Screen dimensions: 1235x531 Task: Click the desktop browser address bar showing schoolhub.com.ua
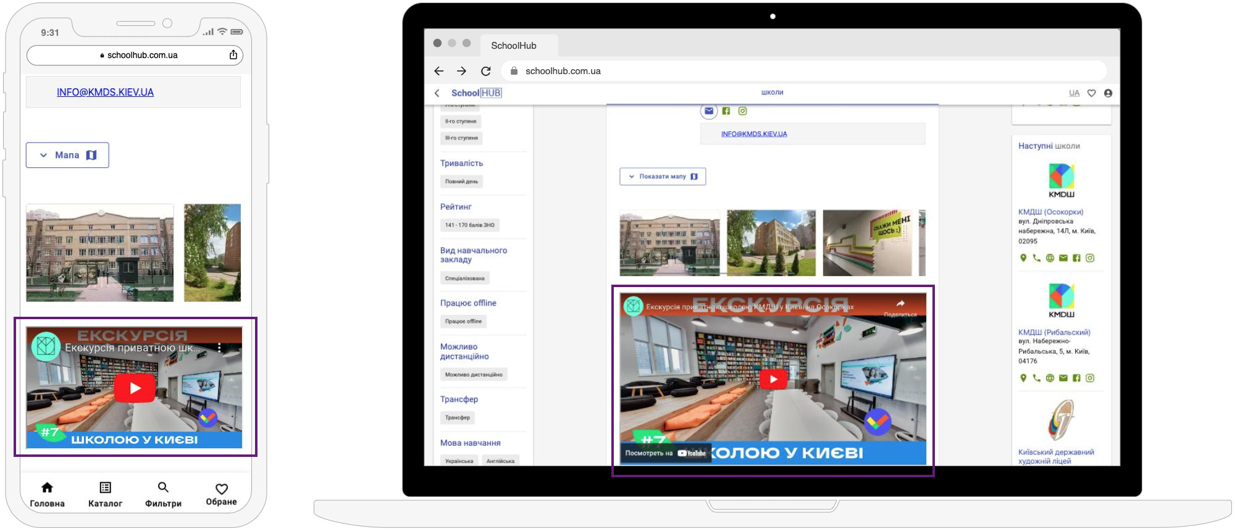coord(803,71)
